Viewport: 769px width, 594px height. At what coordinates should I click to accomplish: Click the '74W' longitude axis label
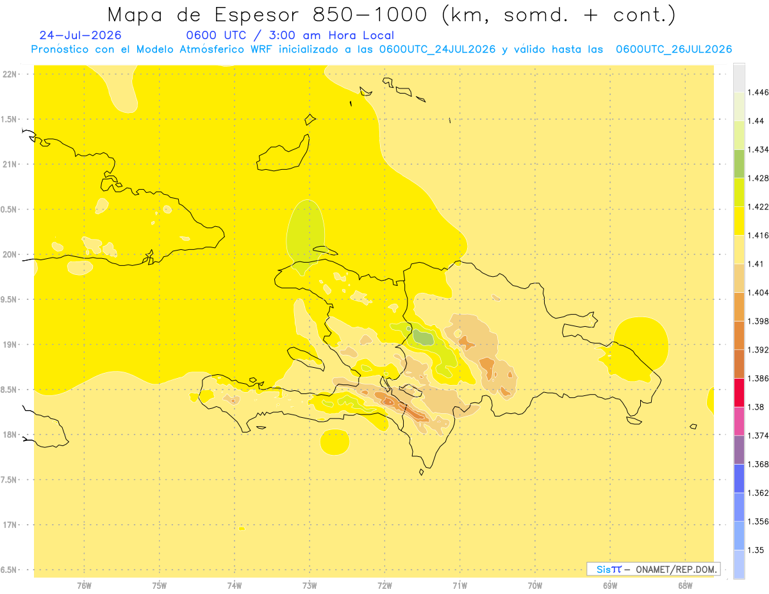235,586
